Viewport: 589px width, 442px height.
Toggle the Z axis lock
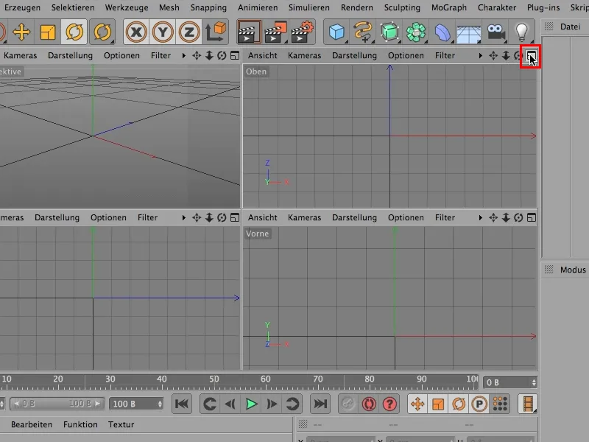189,32
